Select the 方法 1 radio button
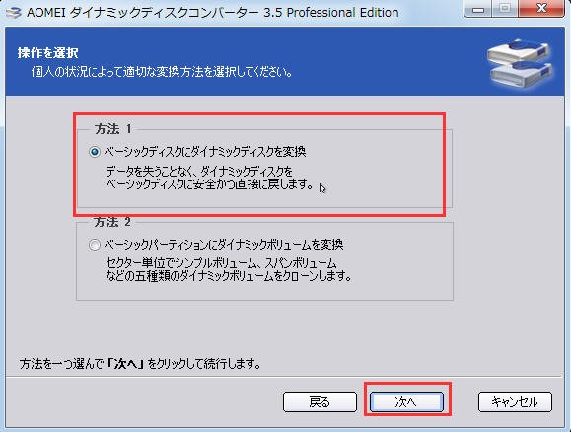This screenshot has height=432, width=571. pos(95,152)
